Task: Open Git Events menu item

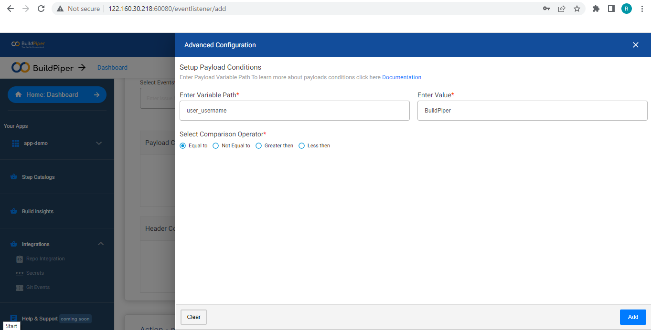Action: pos(38,287)
